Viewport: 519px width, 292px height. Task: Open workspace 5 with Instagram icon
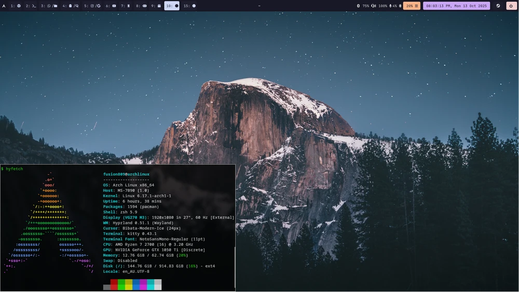93,6
